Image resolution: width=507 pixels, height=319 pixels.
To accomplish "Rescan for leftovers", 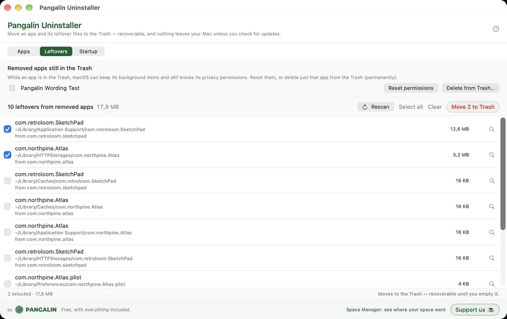I will [376, 107].
